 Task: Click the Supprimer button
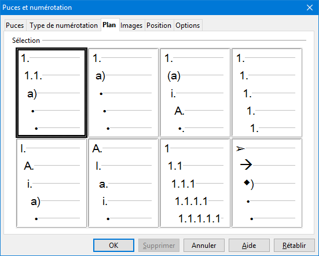[159, 245]
